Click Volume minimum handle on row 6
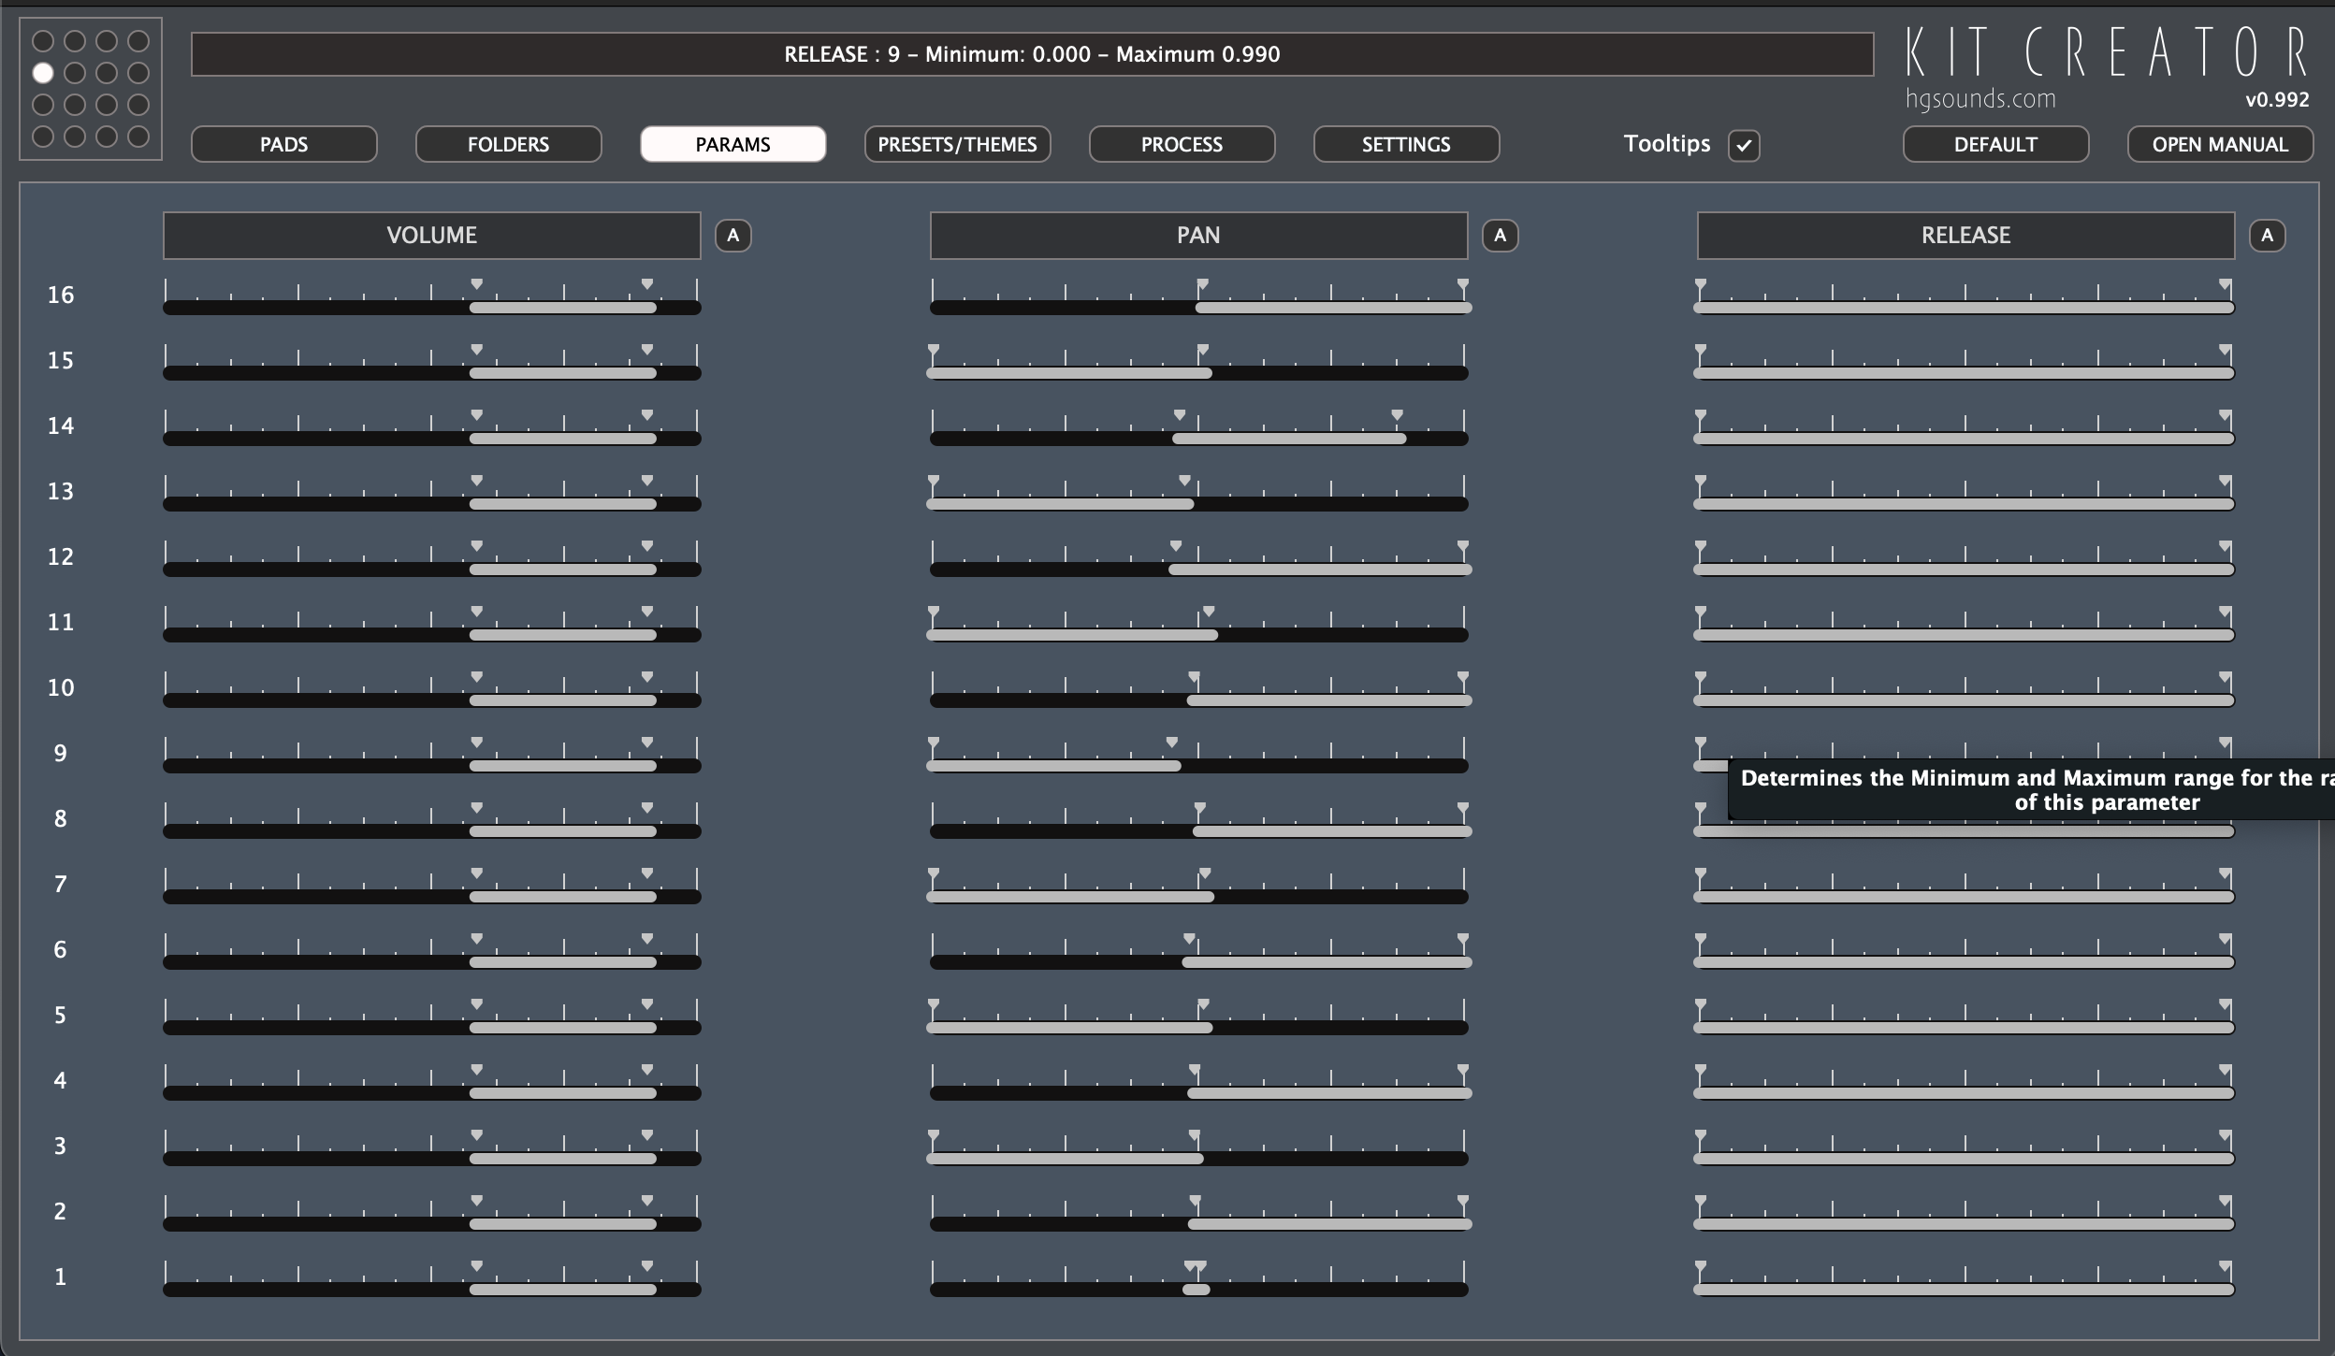Screen dimensions: 2335x1356 click(x=477, y=939)
